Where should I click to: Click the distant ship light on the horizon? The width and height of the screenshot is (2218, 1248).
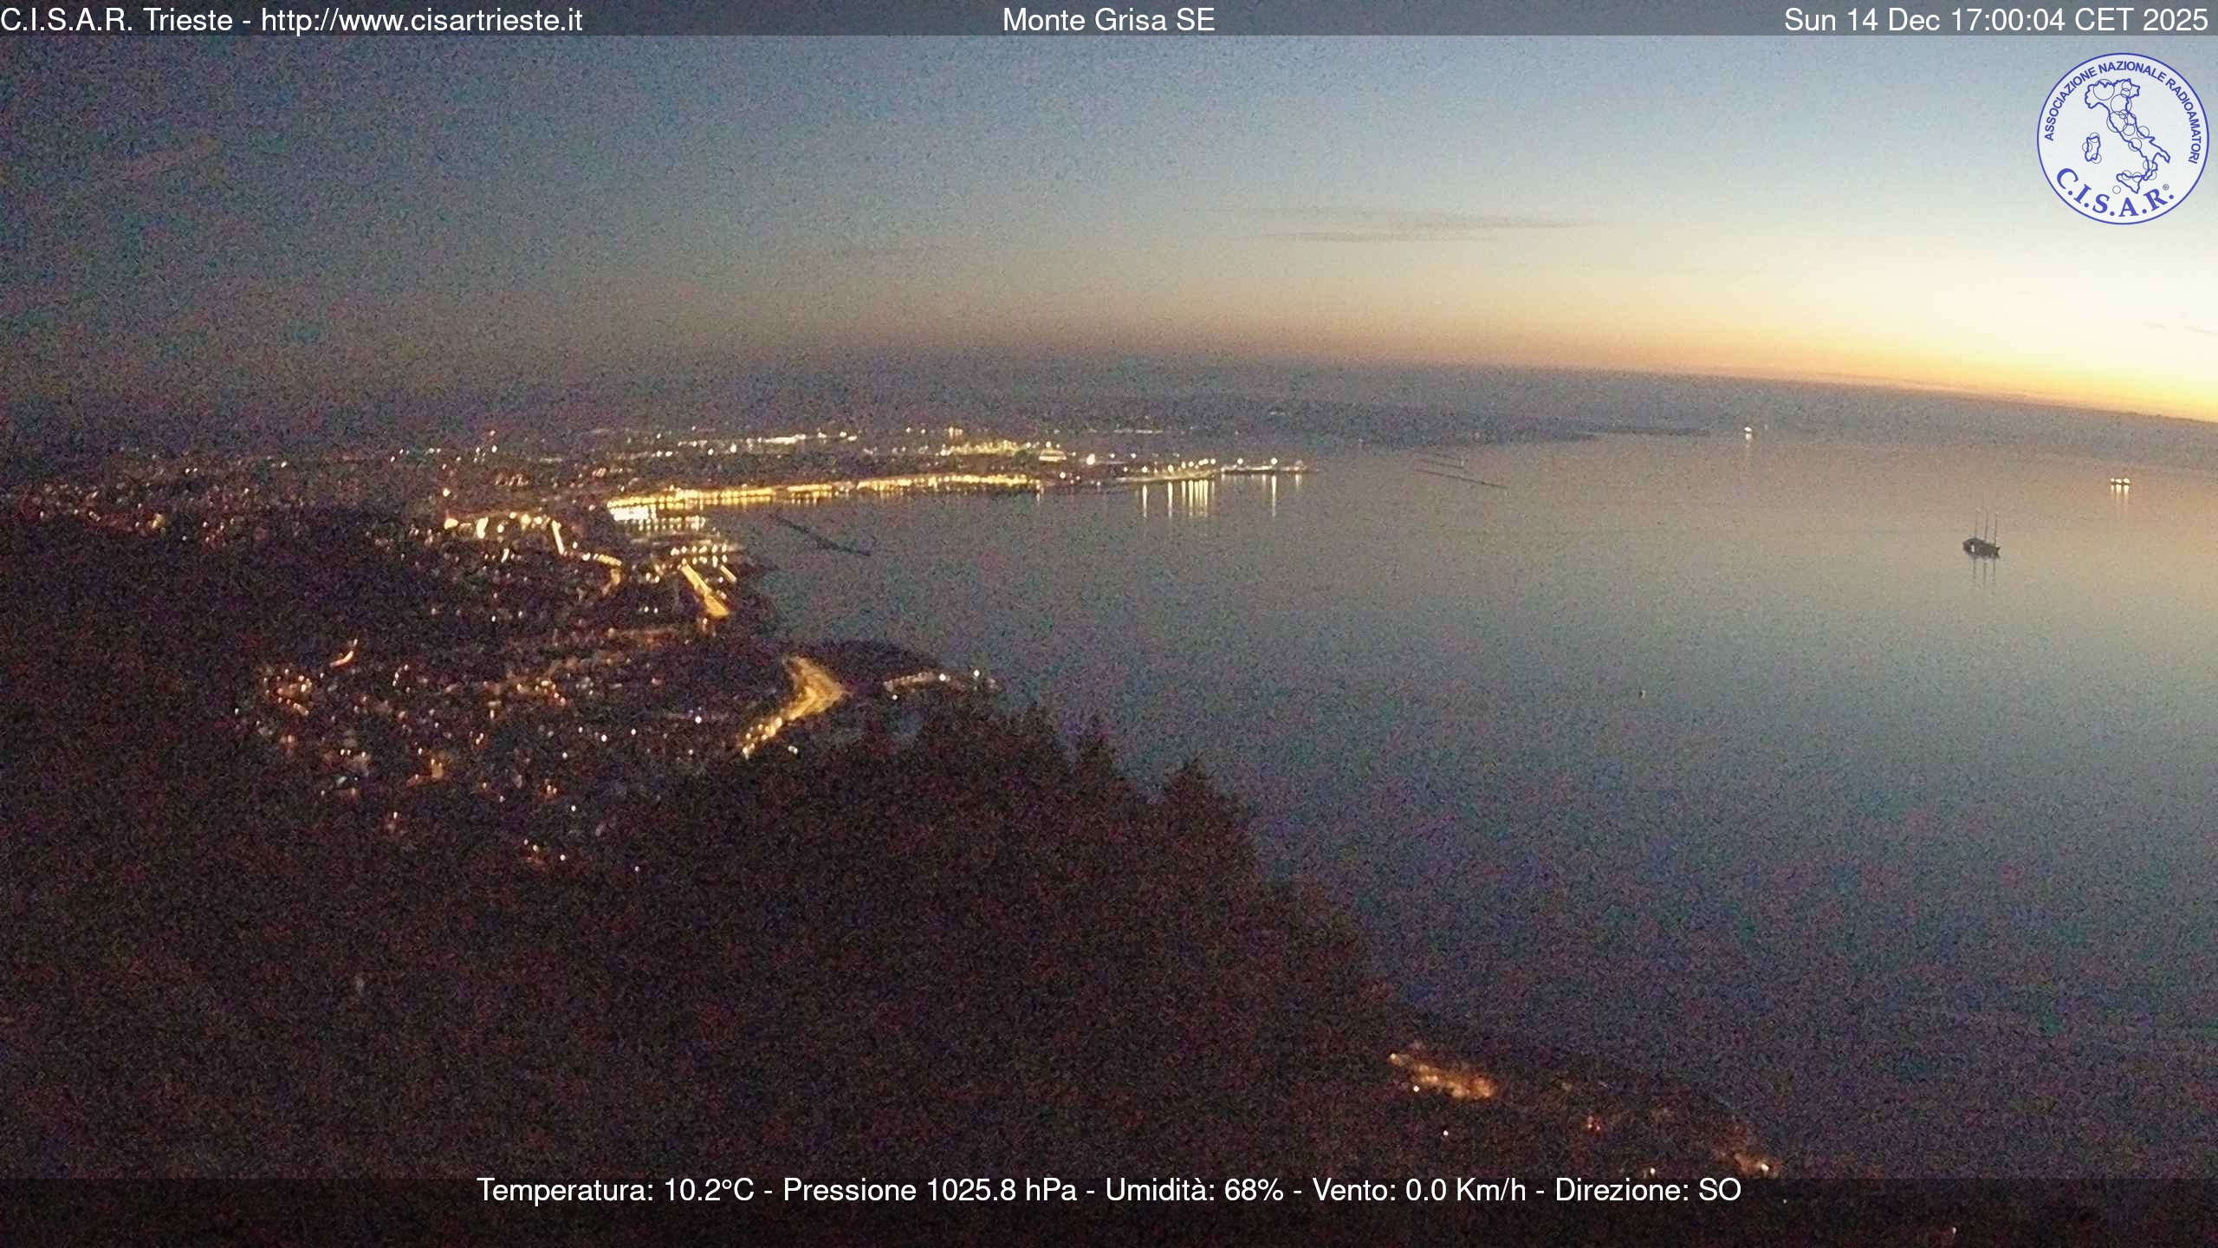click(1747, 430)
